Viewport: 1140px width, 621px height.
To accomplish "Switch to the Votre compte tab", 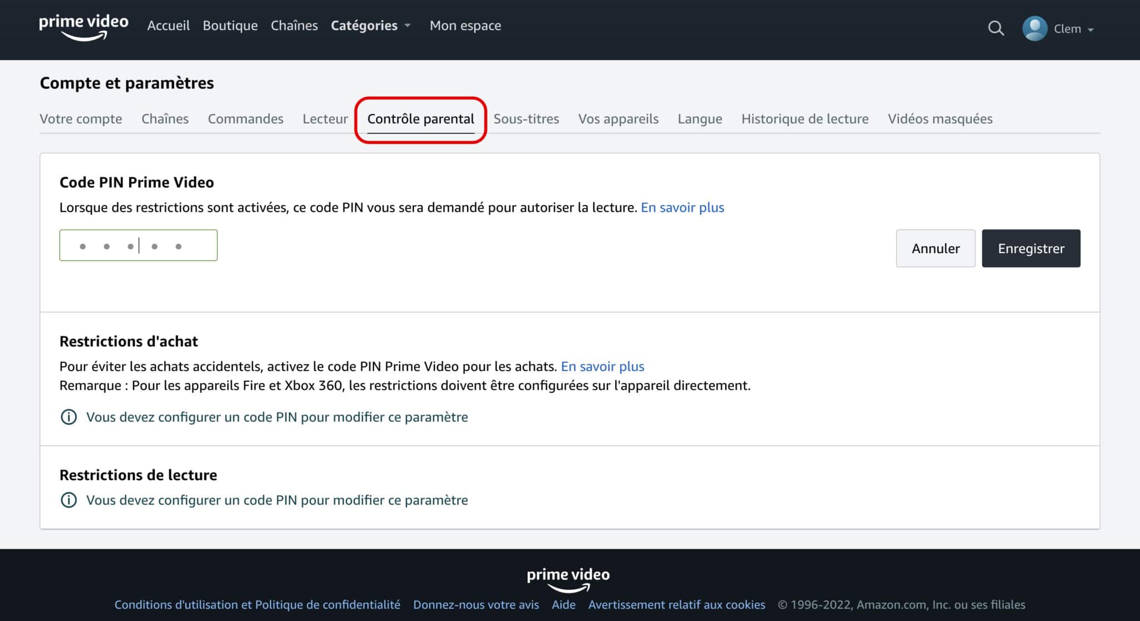I will pos(81,119).
